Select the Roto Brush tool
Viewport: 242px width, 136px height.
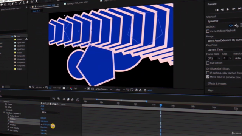coord(32,2)
